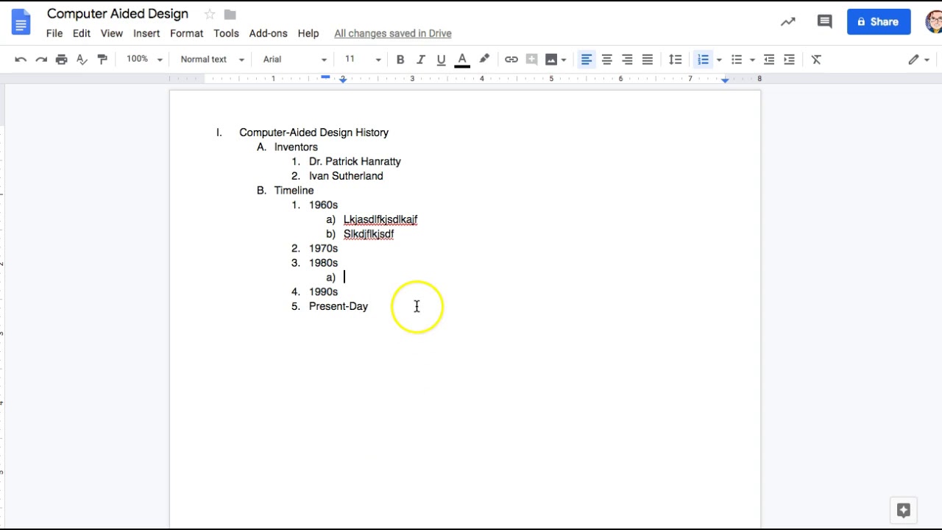942x530 pixels.
Task: Toggle numbered list button
Action: [704, 60]
